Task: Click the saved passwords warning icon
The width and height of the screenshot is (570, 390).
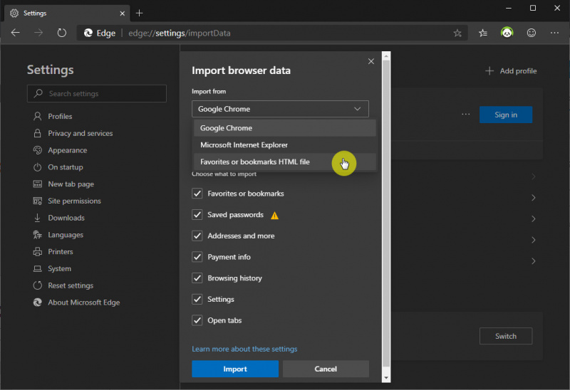Action: [274, 216]
